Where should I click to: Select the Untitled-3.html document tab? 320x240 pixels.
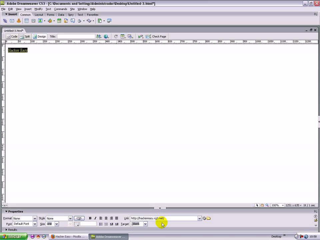(13, 31)
